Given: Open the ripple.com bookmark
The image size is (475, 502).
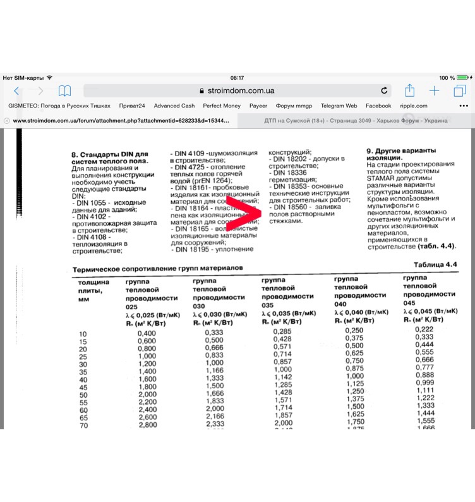Looking at the screenshot, I should point(413,106).
